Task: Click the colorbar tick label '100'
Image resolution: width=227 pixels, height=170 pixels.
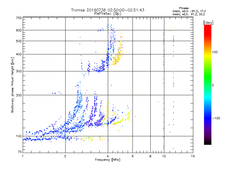Action: 215,52
